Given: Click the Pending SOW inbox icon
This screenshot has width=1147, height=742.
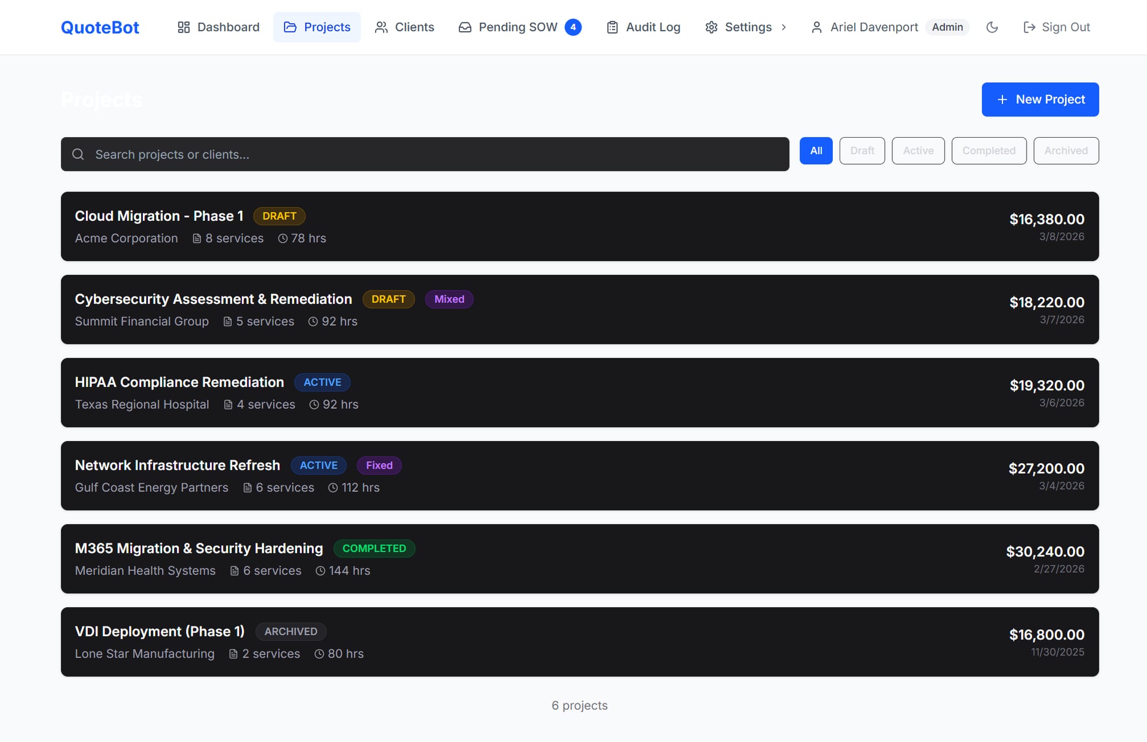Looking at the screenshot, I should (465, 27).
